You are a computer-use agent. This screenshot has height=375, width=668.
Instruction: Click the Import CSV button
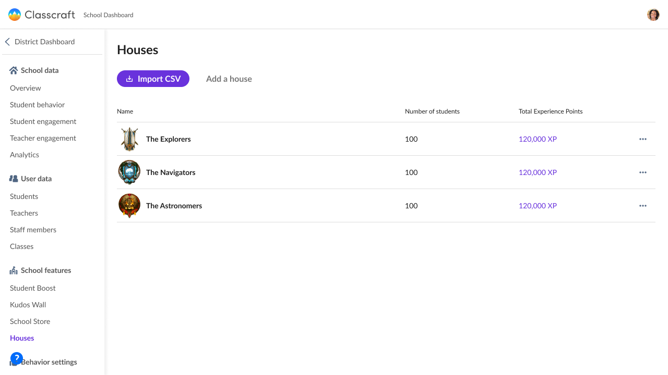pyautogui.click(x=153, y=79)
